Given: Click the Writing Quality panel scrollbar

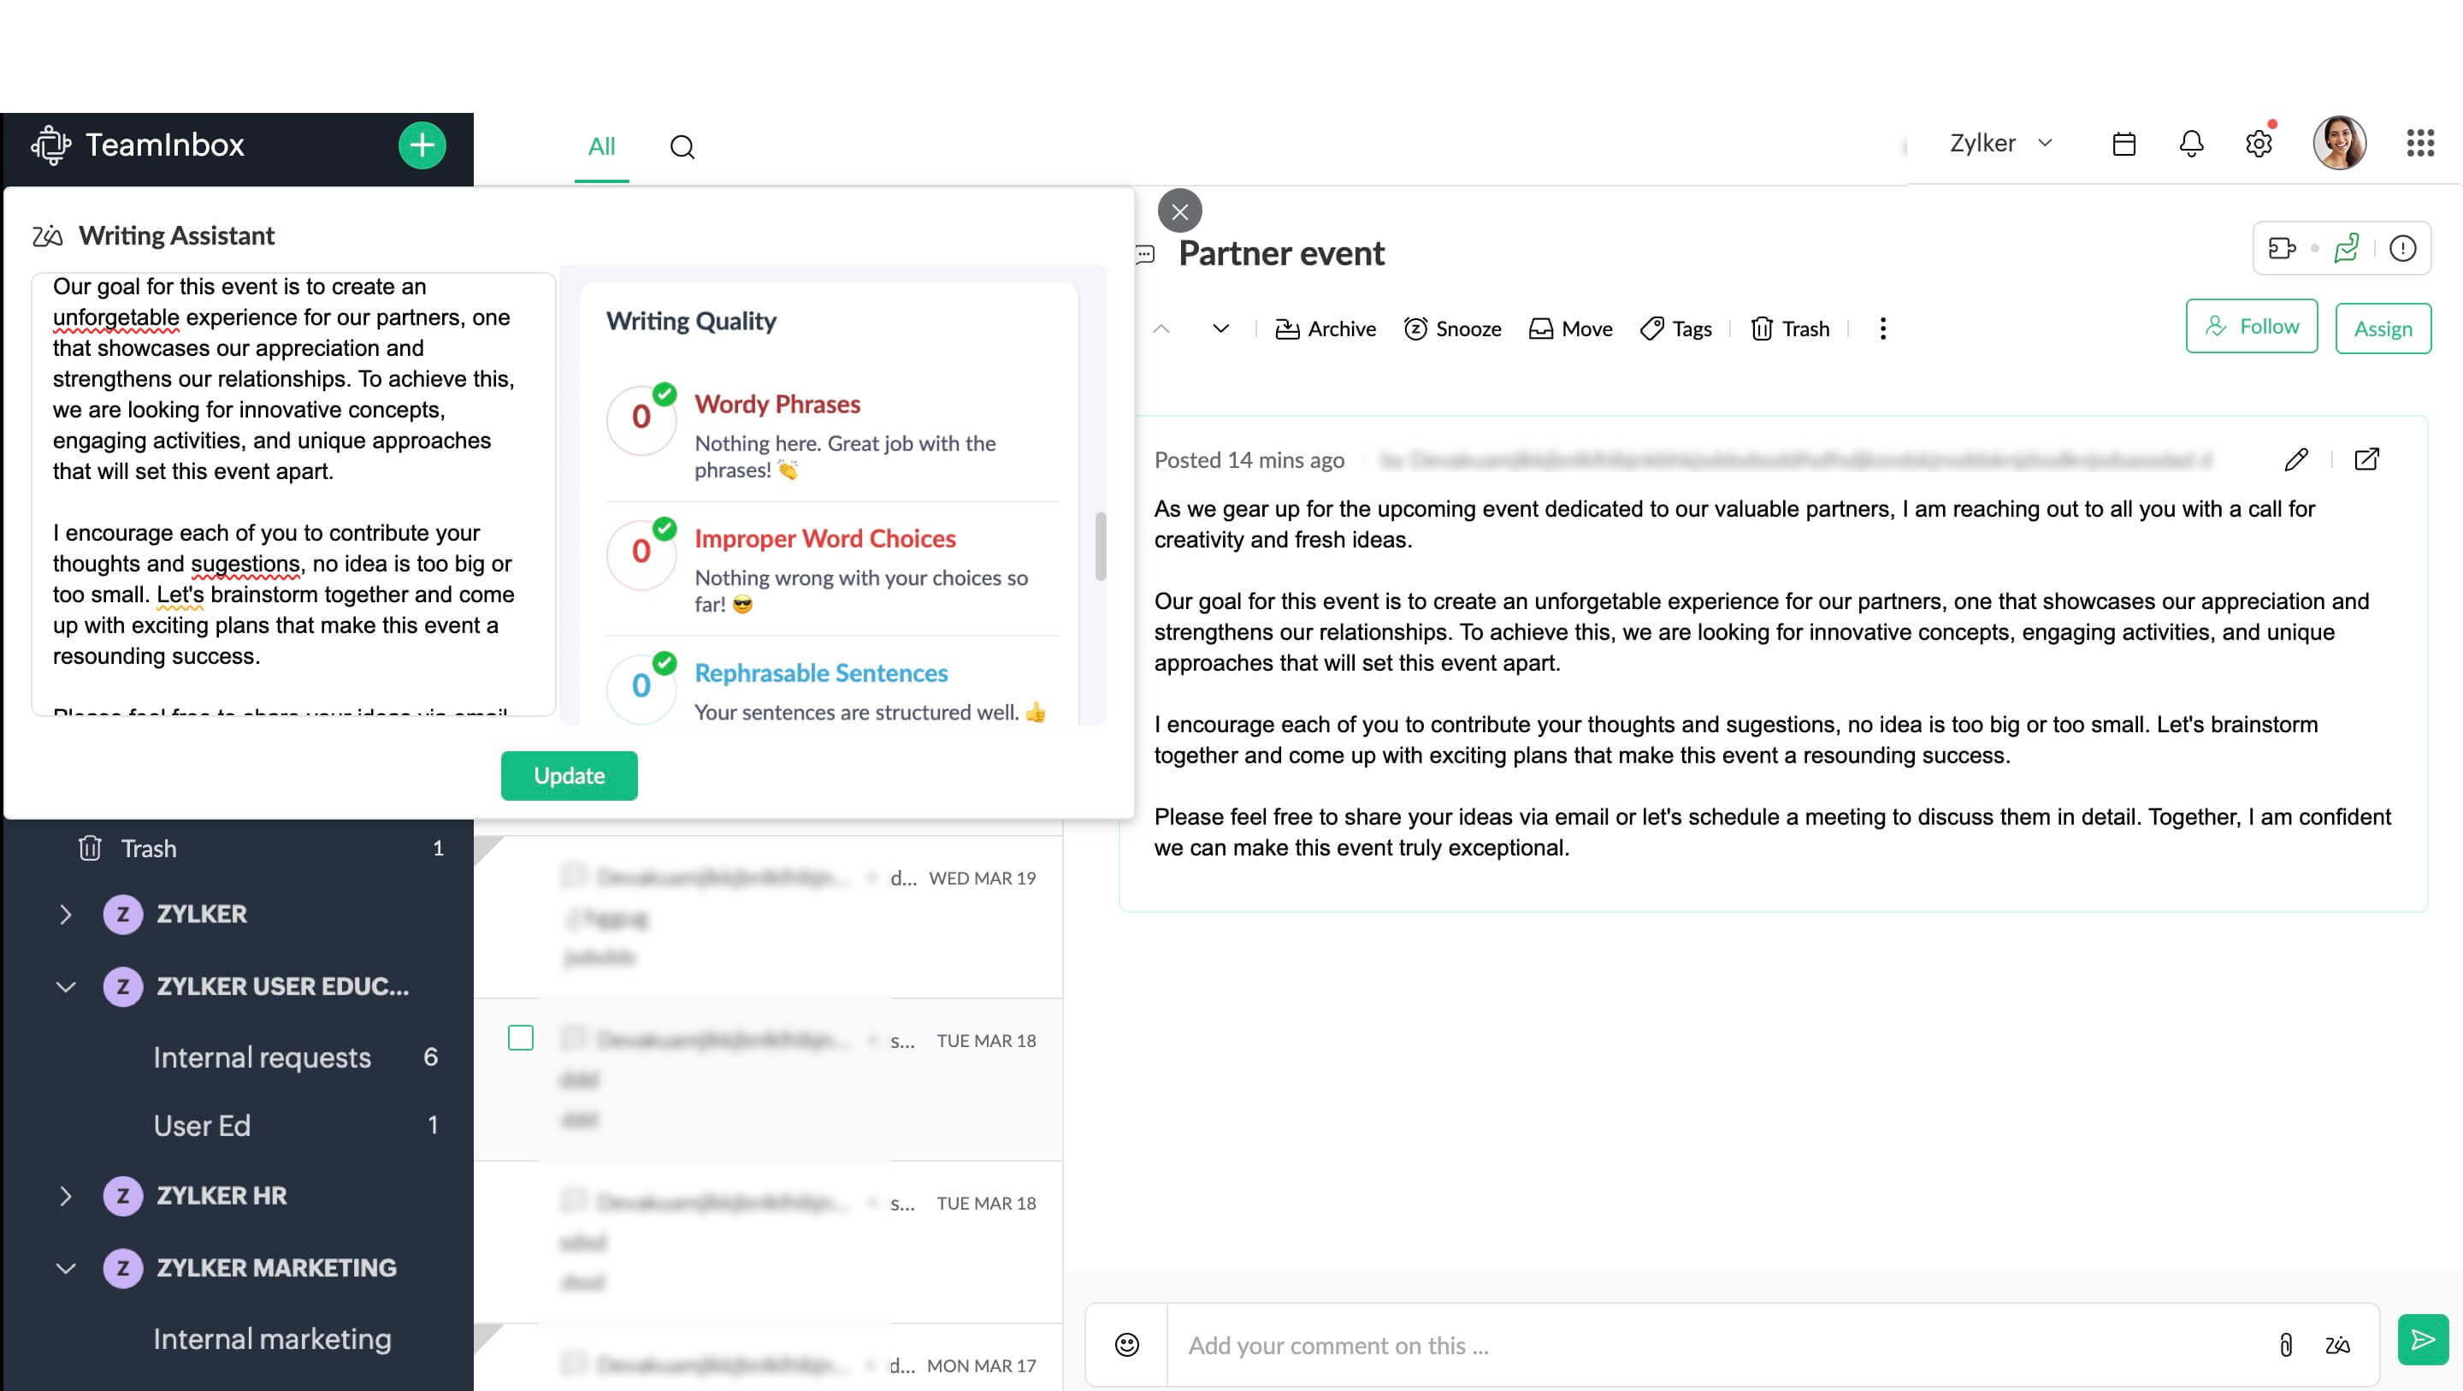Looking at the screenshot, I should coord(1101,545).
